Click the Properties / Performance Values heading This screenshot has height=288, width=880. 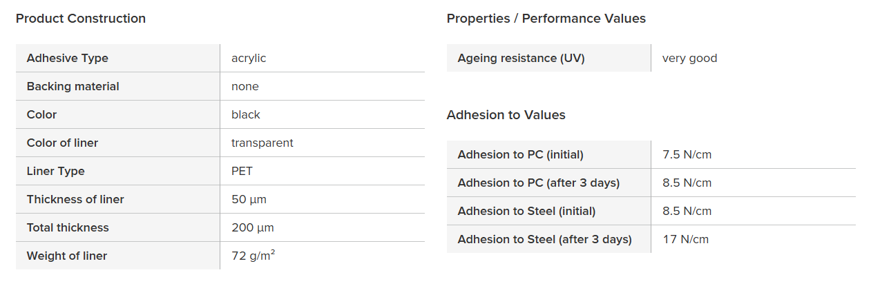(x=546, y=19)
